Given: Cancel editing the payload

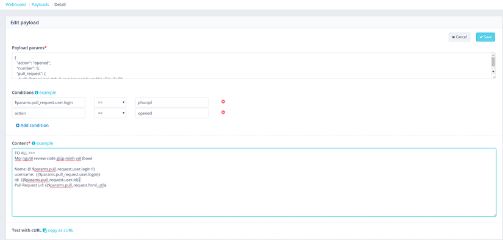Looking at the screenshot, I should click(x=459, y=37).
